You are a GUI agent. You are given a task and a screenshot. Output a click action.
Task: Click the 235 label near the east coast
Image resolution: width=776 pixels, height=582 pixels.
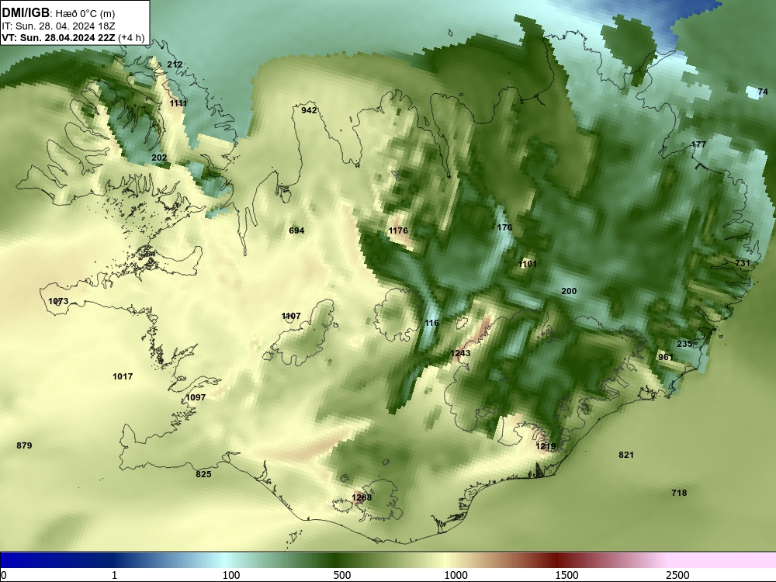point(684,344)
